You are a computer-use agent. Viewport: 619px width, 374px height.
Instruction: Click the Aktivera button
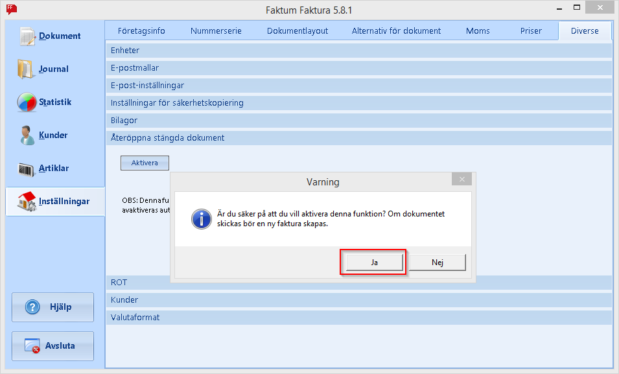click(x=145, y=163)
